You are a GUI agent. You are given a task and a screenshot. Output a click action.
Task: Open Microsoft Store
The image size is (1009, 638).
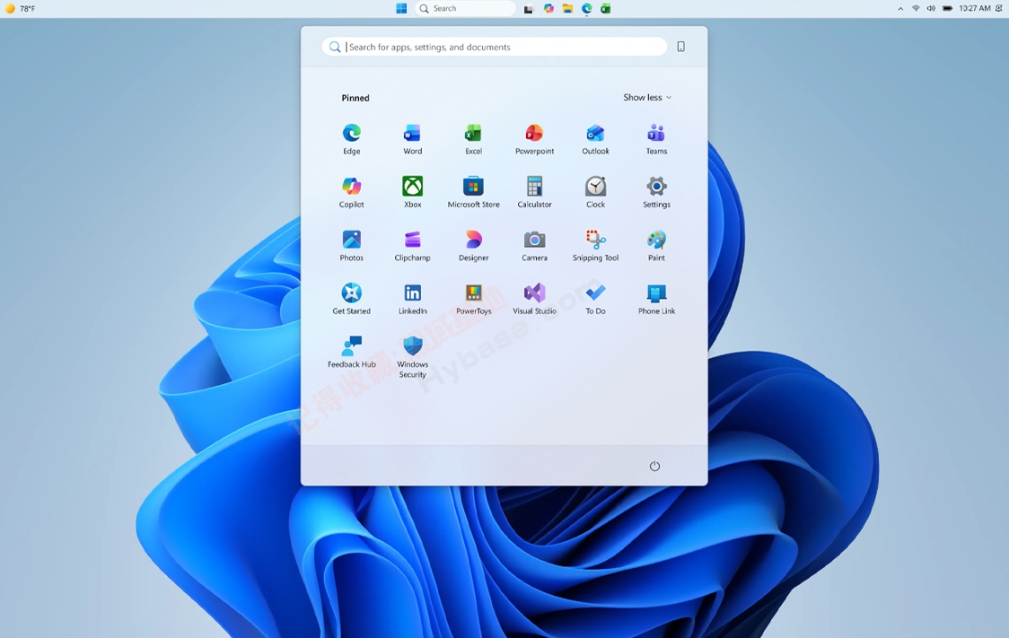click(474, 192)
